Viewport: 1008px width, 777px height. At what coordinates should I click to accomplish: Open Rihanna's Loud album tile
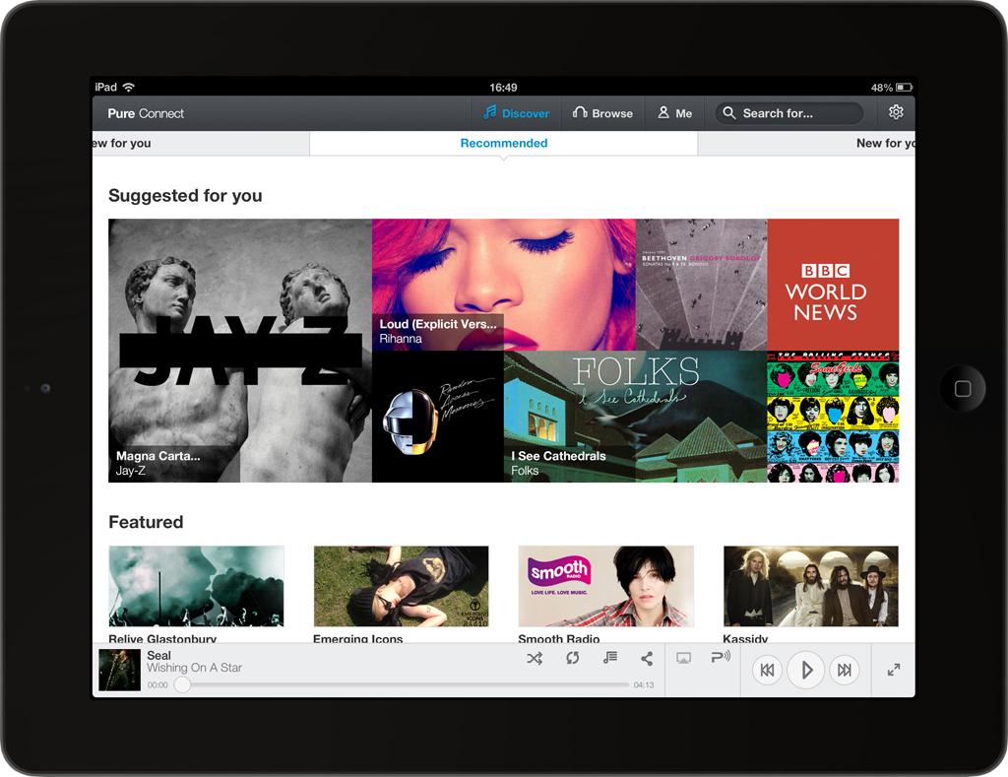pos(503,285)
